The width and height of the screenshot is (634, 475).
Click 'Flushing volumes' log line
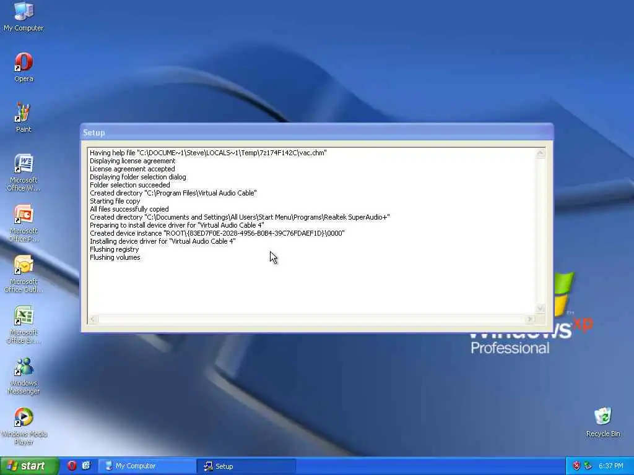tap(115, 257)
